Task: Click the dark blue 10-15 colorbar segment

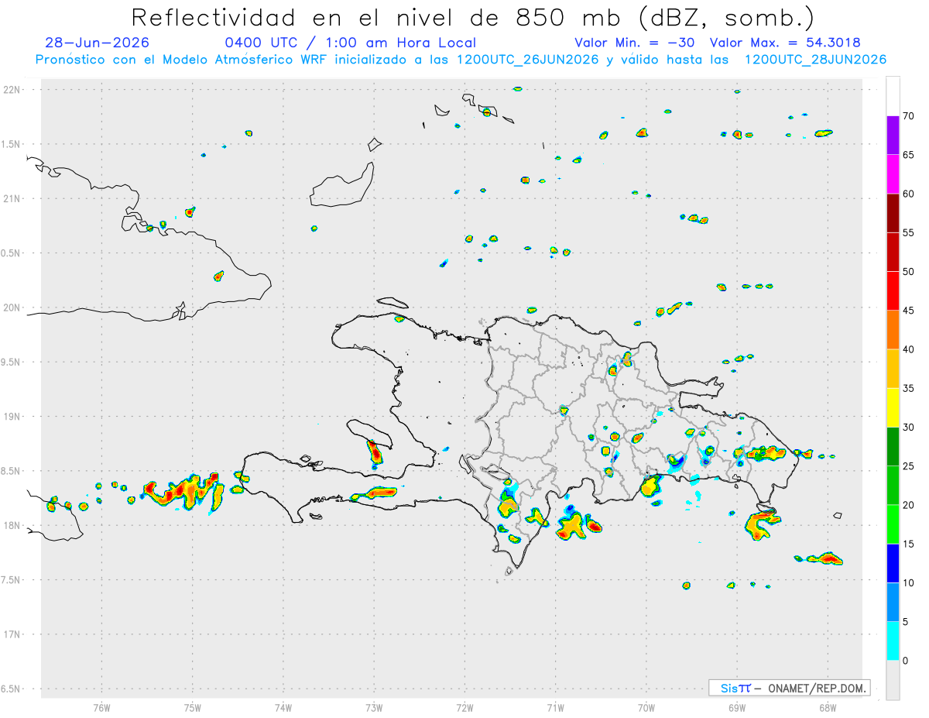Action: click(x=893, y=563)
